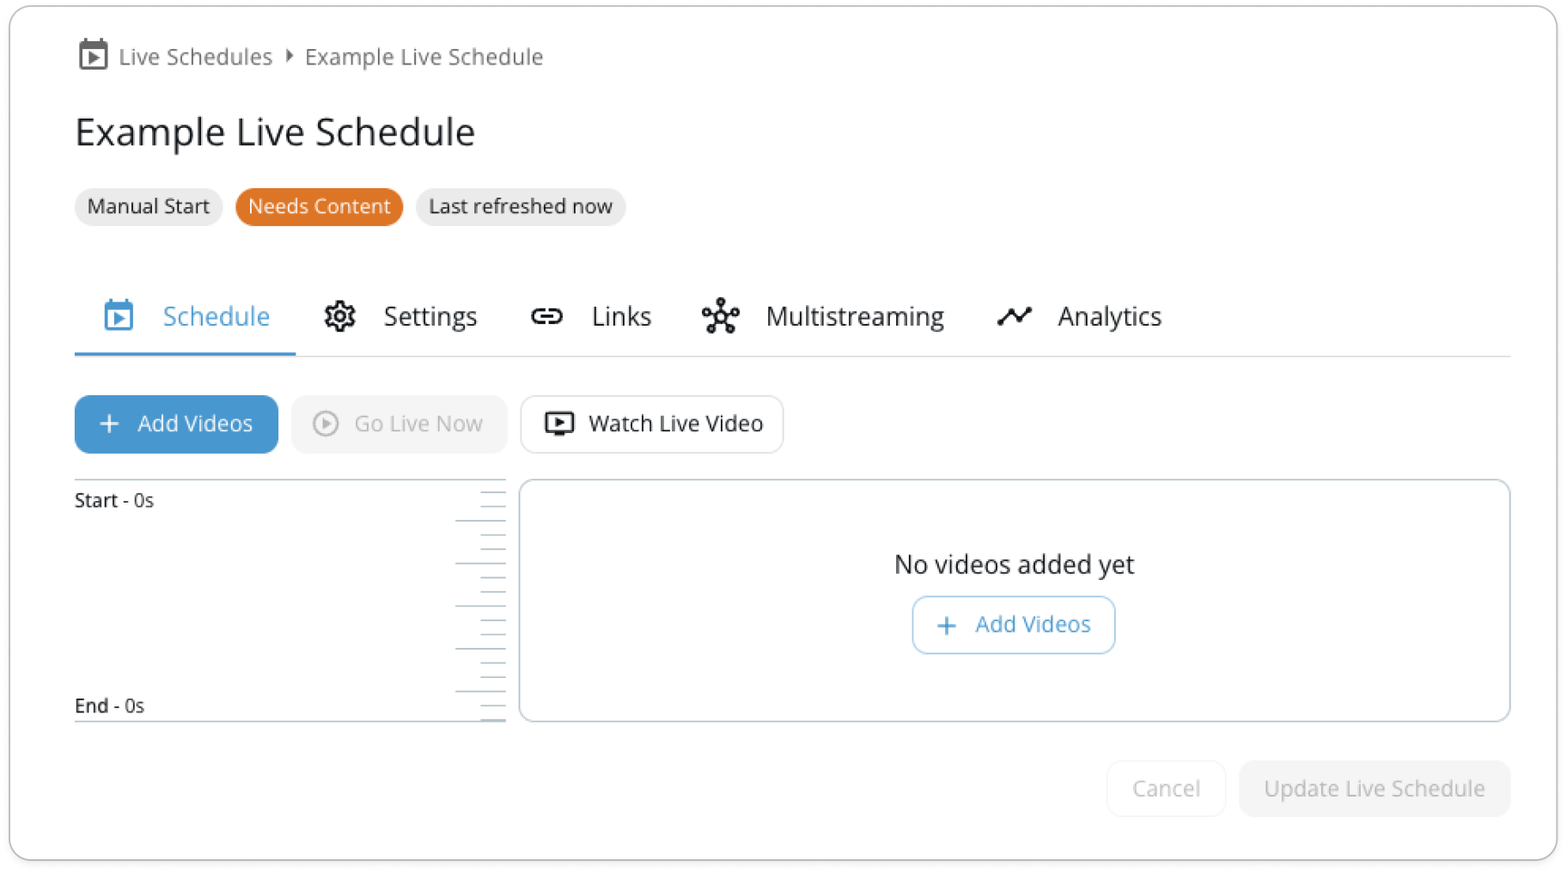
Task: Open the Analytics tab
Action: point(1079,316)
